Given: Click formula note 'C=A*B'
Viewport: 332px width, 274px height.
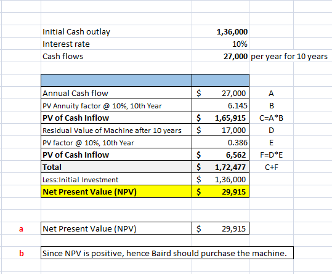Looking at the screenshot, I should click(x=271, y=118).
